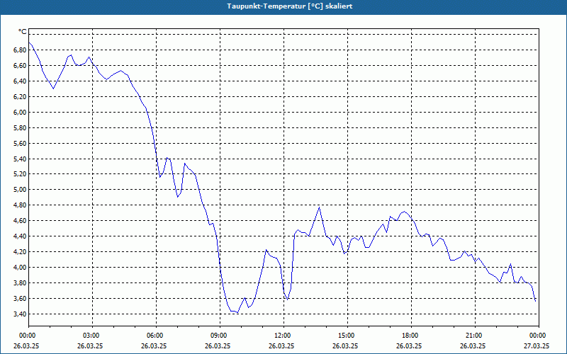Viewport: 567px width, 354px height.
Task: Click the 06:00 time label
Action: [x=156, y=336]
